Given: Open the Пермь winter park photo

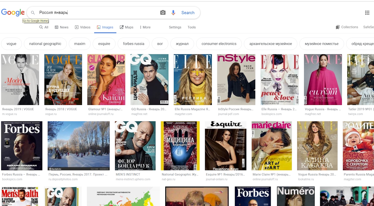Looking at the screenshot, I should coord(79,146).
